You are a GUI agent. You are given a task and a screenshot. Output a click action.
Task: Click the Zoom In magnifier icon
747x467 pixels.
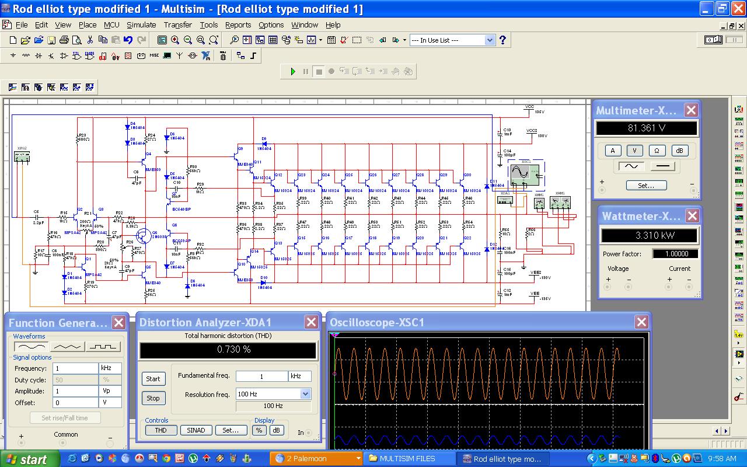coord(175,40)
